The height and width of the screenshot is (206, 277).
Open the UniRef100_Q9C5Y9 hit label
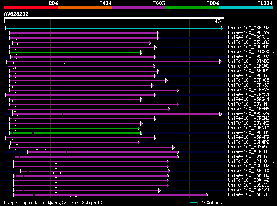[248, 33]
